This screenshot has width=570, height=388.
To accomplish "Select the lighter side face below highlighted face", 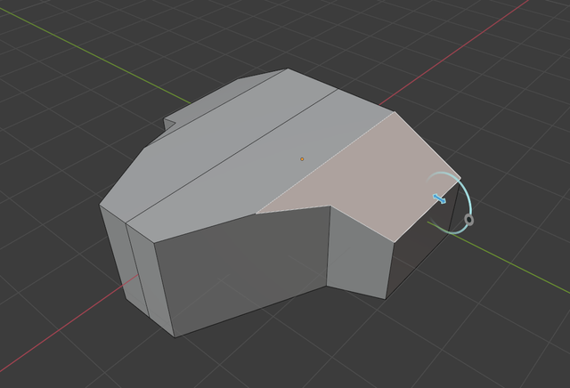I will click(358, 255).
